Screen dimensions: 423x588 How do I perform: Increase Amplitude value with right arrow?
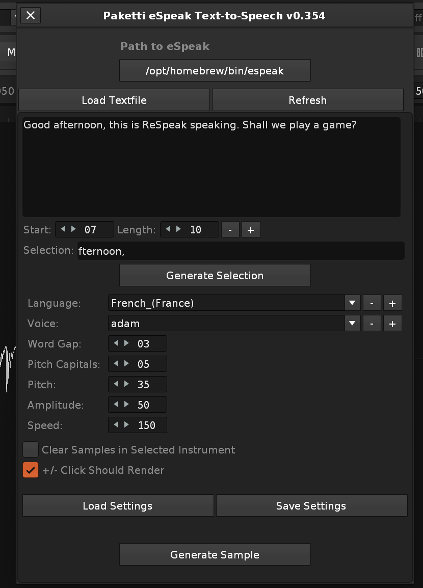126,405
